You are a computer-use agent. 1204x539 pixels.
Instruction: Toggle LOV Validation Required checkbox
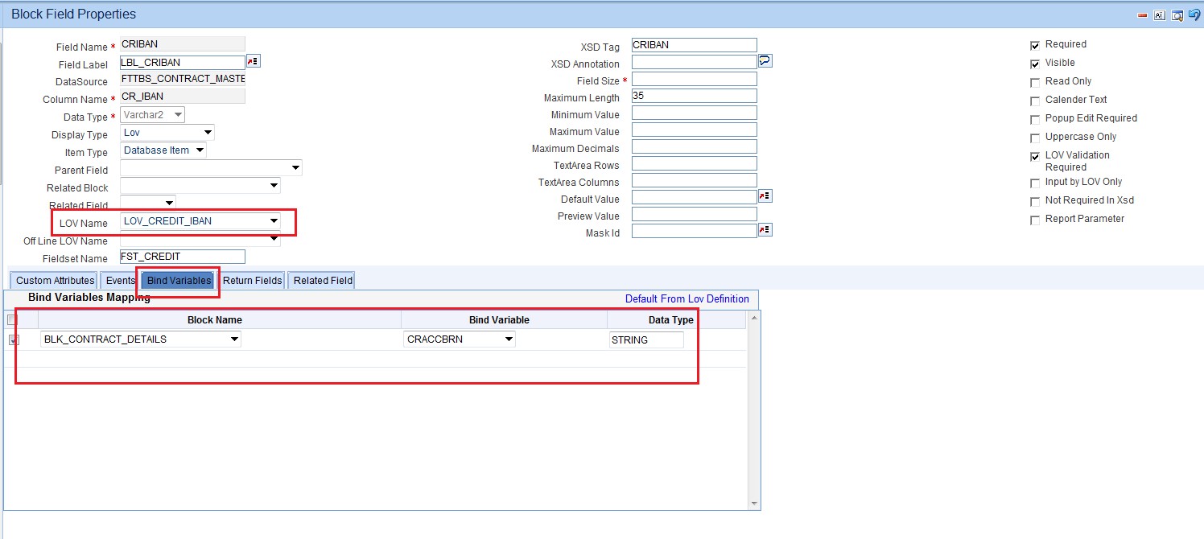[x=1035, y=156]
